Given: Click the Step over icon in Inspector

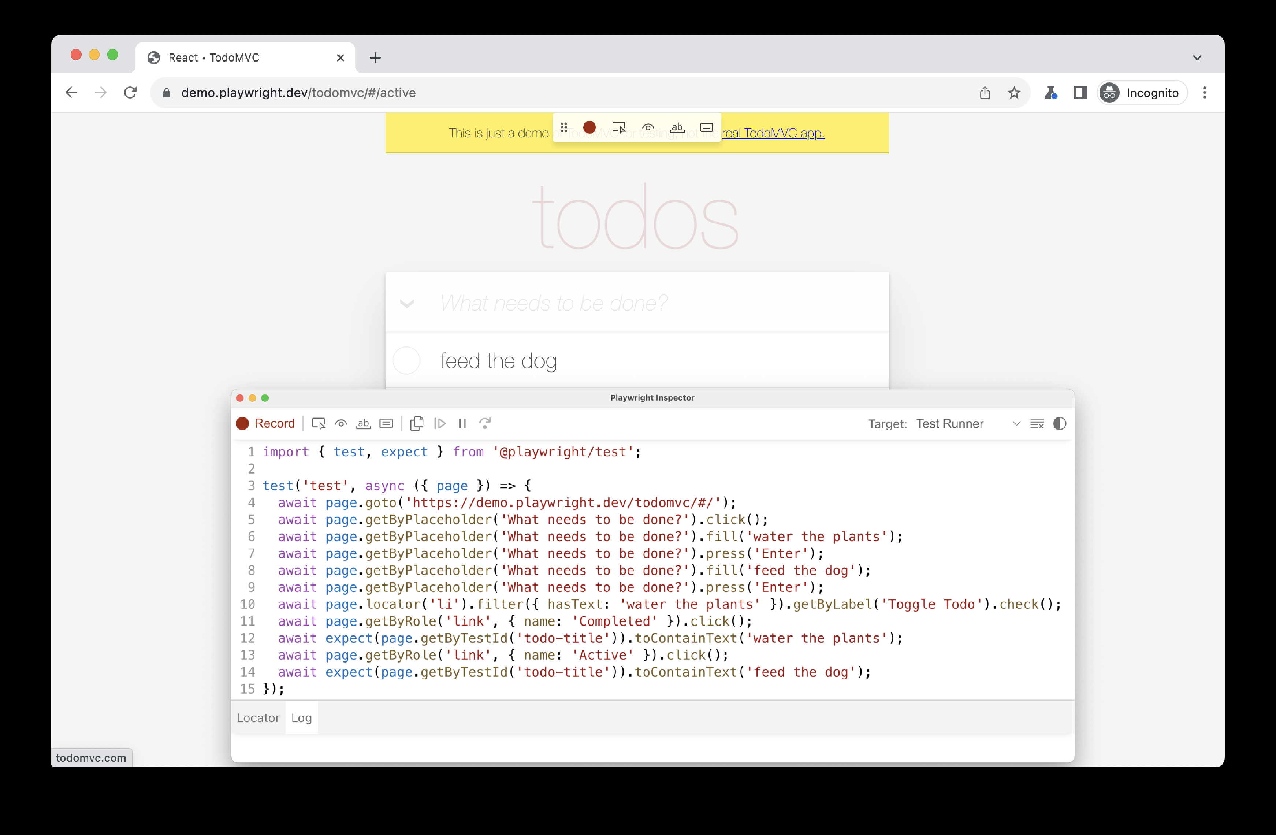Looking at the screenshot, I should 485,424.
